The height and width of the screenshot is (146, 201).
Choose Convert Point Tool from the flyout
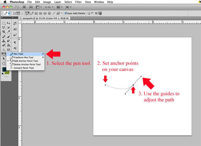pos(25,68)
